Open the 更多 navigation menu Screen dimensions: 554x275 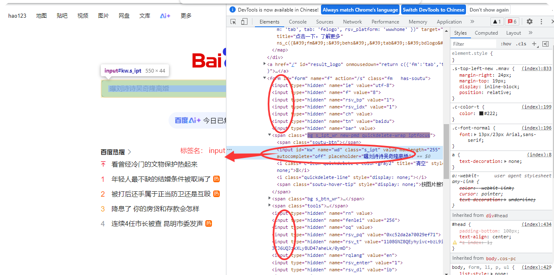pyautogui.click(x=186, y=16)
